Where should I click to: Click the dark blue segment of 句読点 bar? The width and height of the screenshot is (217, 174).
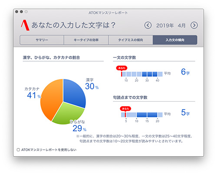pyautogui.click(x=147, y=115)
